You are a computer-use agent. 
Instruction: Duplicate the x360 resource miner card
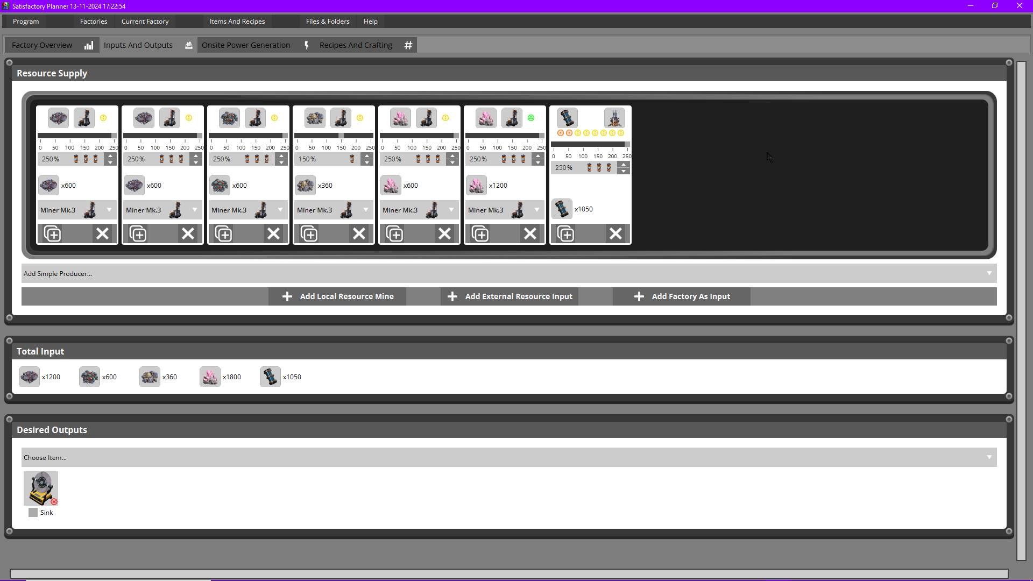click(x=309, y=234)
